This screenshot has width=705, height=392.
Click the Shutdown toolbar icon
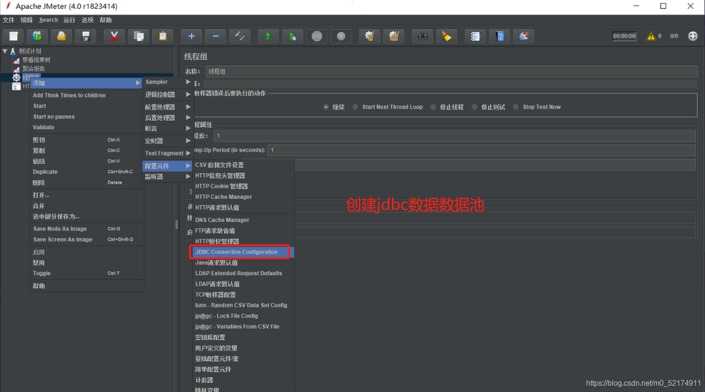click(341, 36)
